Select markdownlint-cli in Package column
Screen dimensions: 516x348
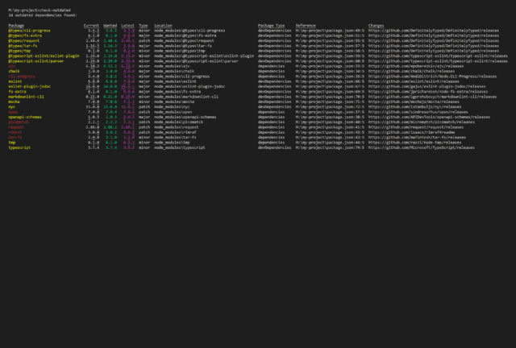(x=26, y=97)
